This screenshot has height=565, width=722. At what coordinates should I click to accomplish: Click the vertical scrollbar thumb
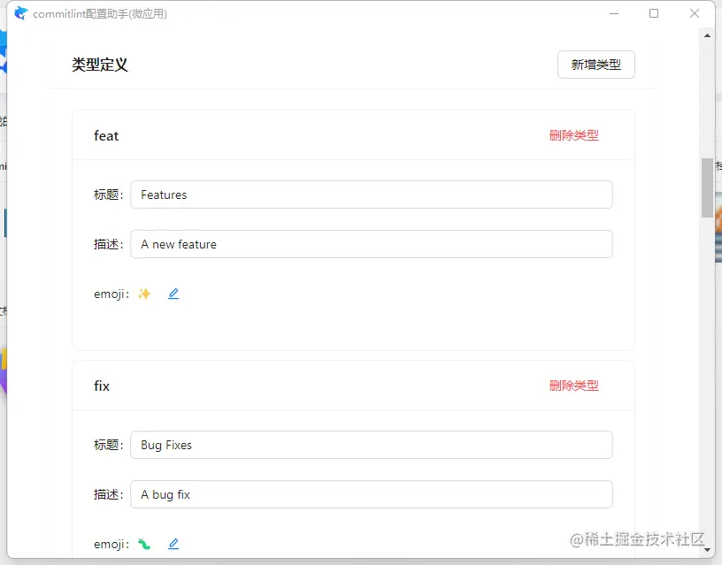[707, 187]
